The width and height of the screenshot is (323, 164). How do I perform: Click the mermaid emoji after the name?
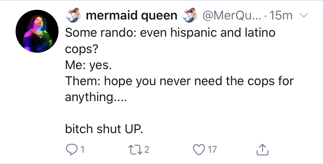pyautogui.click(x=189, y=15)
